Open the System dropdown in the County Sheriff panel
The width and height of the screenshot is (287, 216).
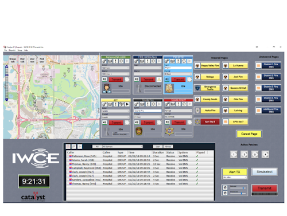click(178, 111)
